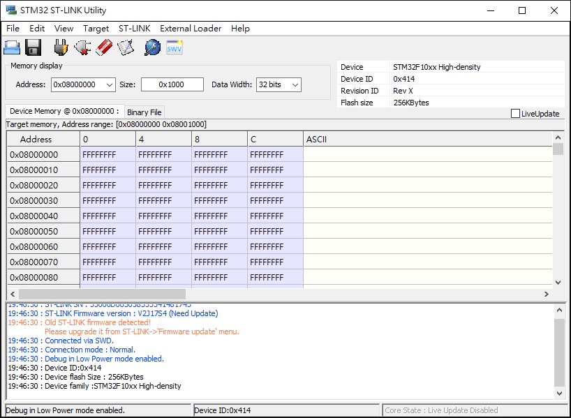Click log line 'Connection mode : Normal.'

(72, 350)
